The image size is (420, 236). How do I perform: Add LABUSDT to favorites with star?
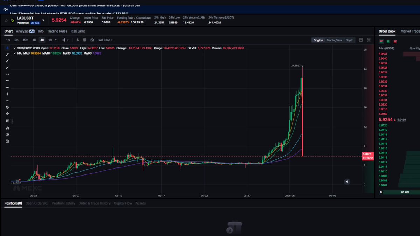6,20
